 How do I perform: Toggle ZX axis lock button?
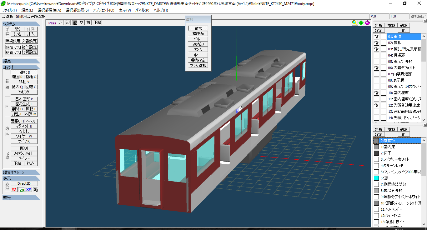(x=22, y=190)
